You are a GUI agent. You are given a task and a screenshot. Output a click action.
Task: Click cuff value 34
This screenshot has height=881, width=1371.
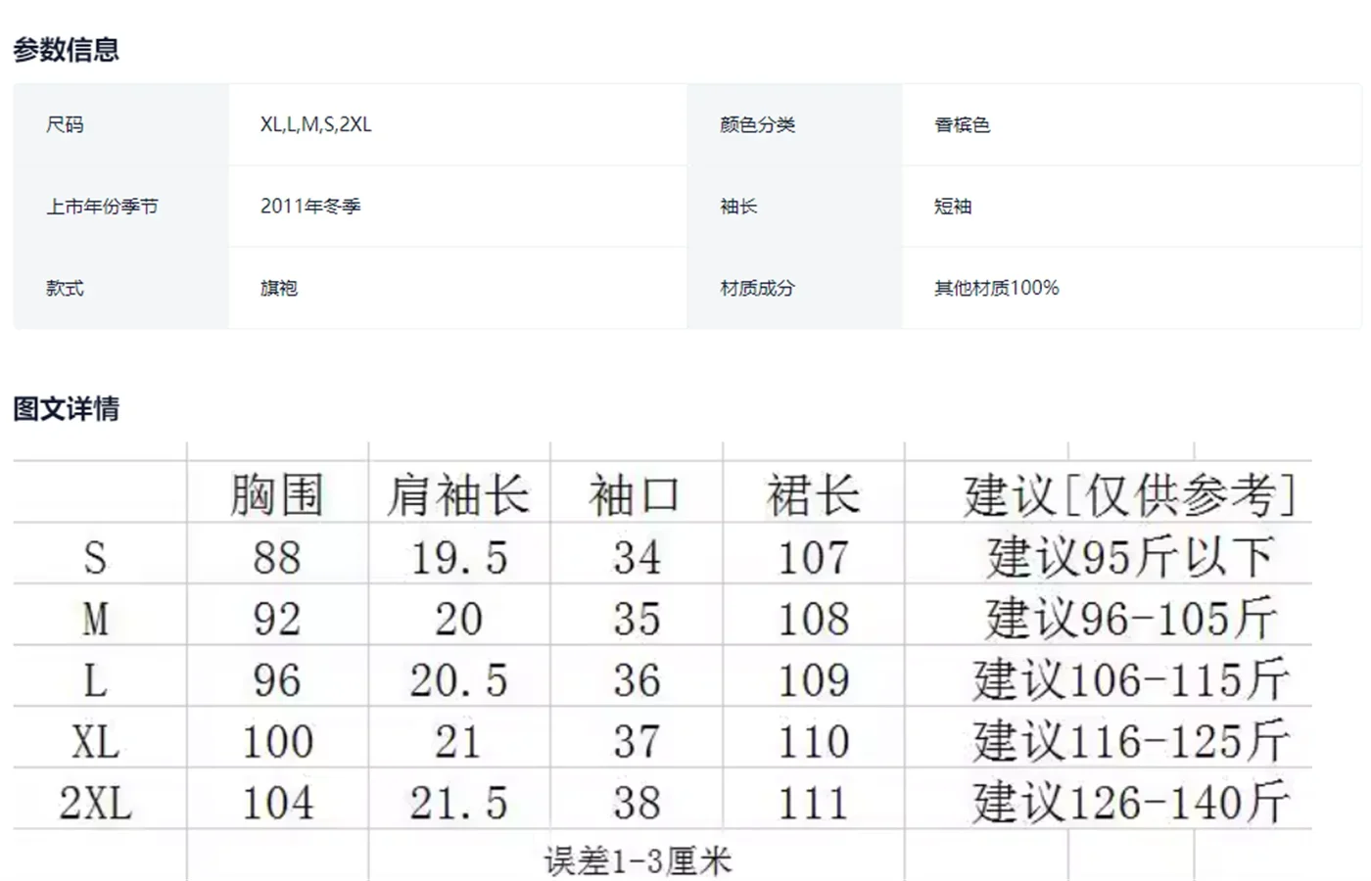pos(637,558)
